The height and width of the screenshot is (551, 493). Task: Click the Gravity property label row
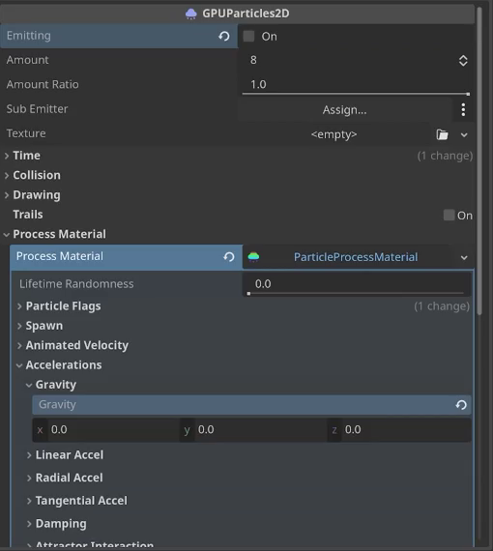pos(251,405)
